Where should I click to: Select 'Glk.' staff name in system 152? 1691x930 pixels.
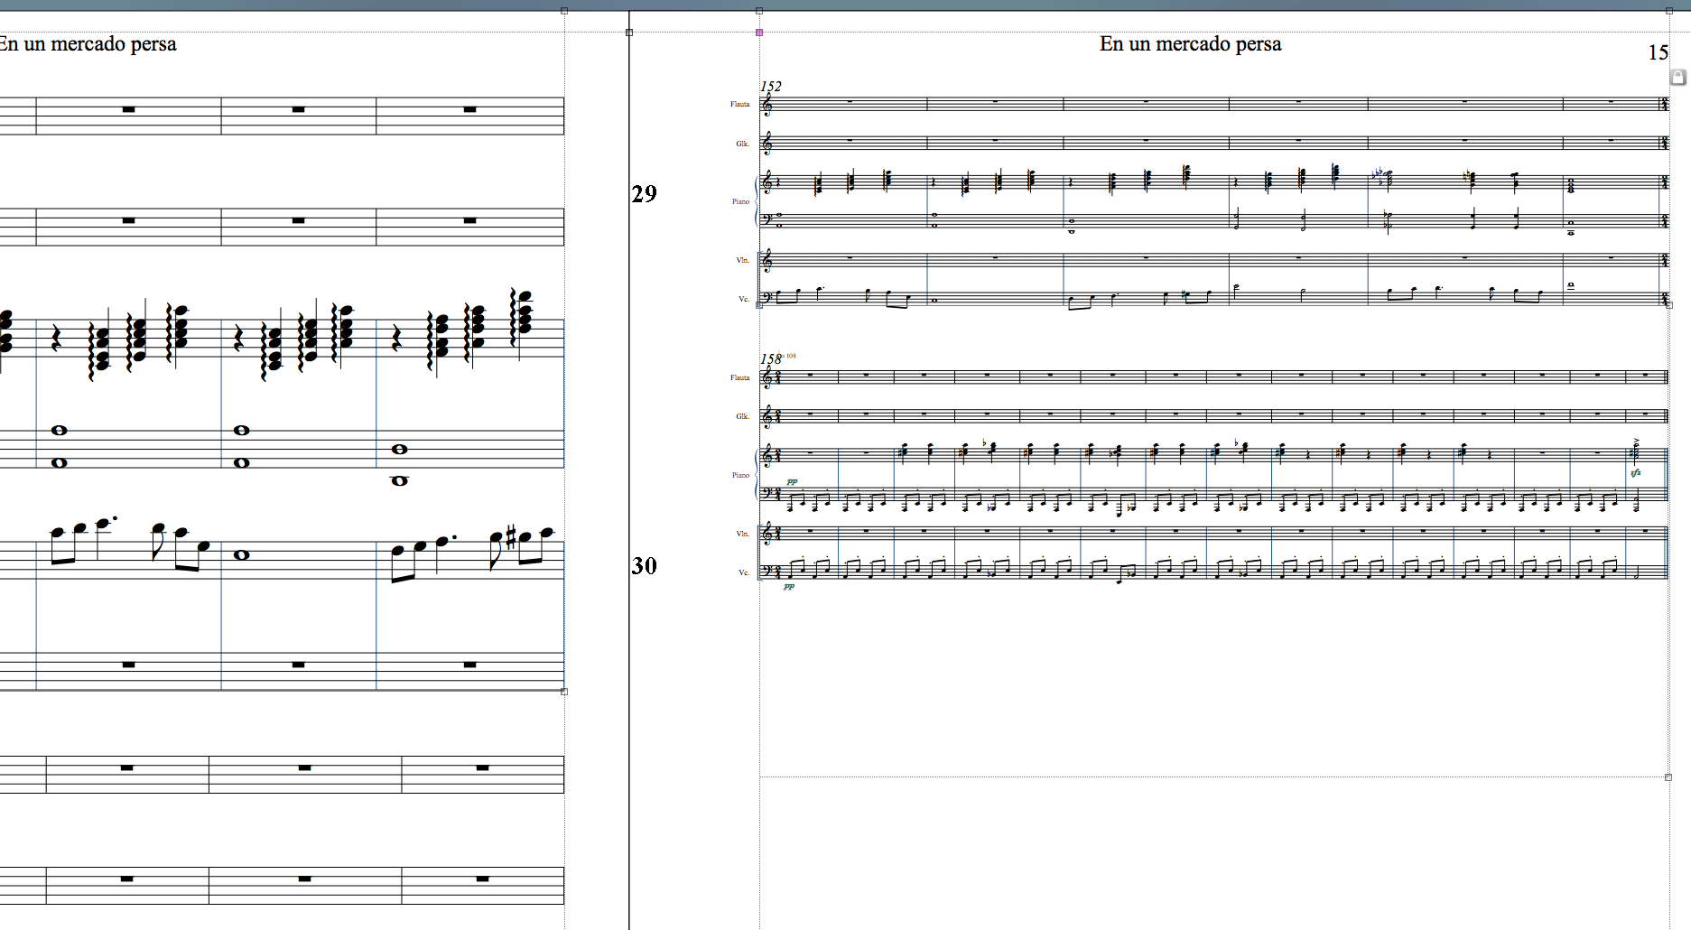point(743,144)
